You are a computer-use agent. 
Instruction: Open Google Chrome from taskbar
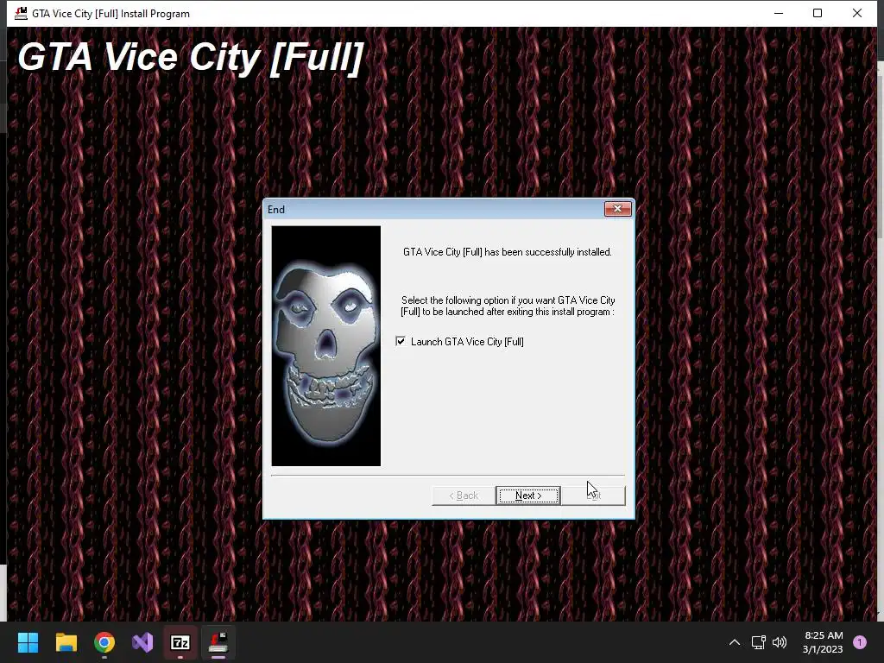point(104,642)
